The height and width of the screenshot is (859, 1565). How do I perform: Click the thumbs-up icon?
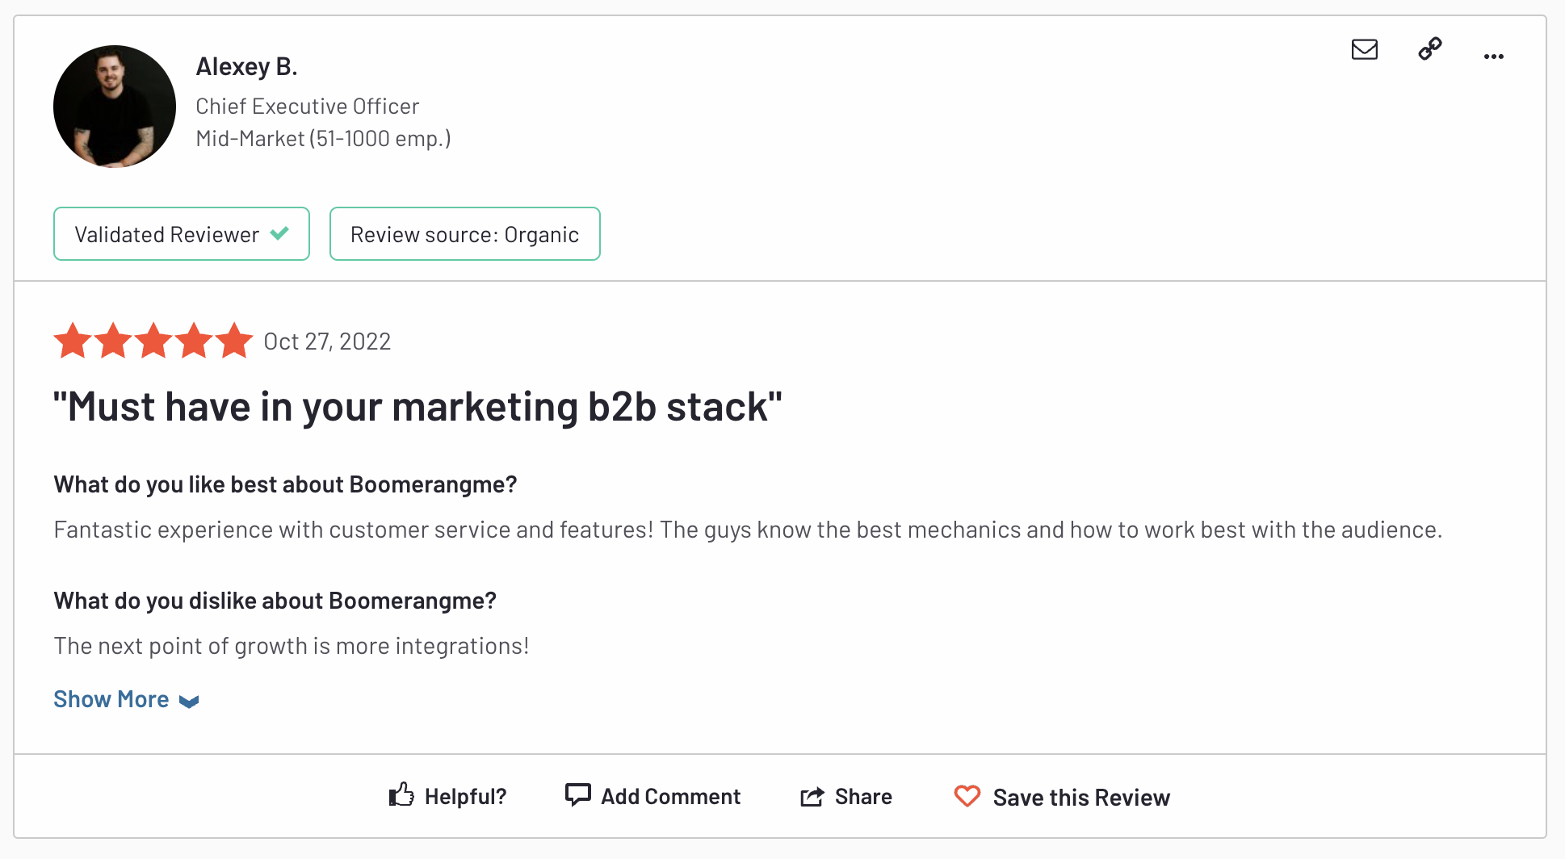tap(401, 795)
